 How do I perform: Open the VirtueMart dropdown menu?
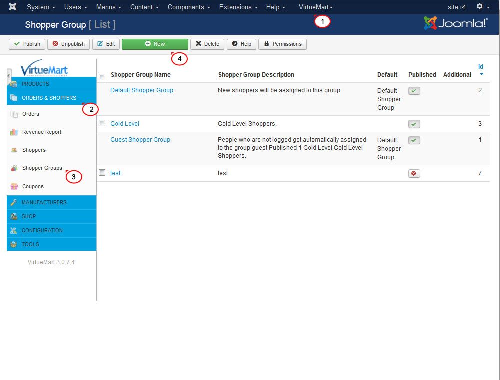click(315, 7)
